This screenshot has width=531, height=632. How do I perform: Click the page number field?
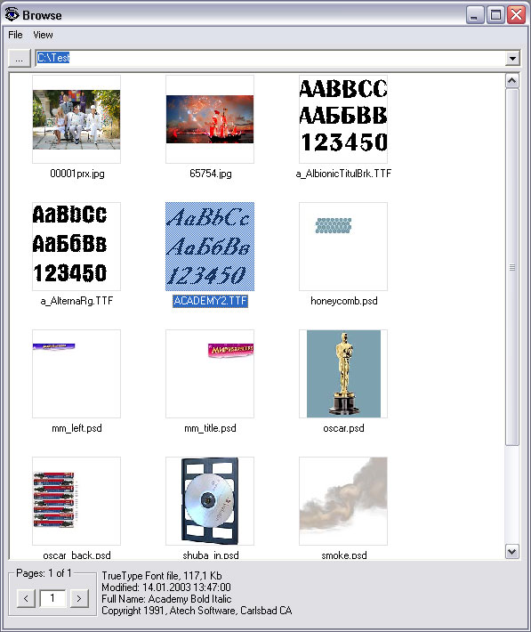[x=52, y=598]
